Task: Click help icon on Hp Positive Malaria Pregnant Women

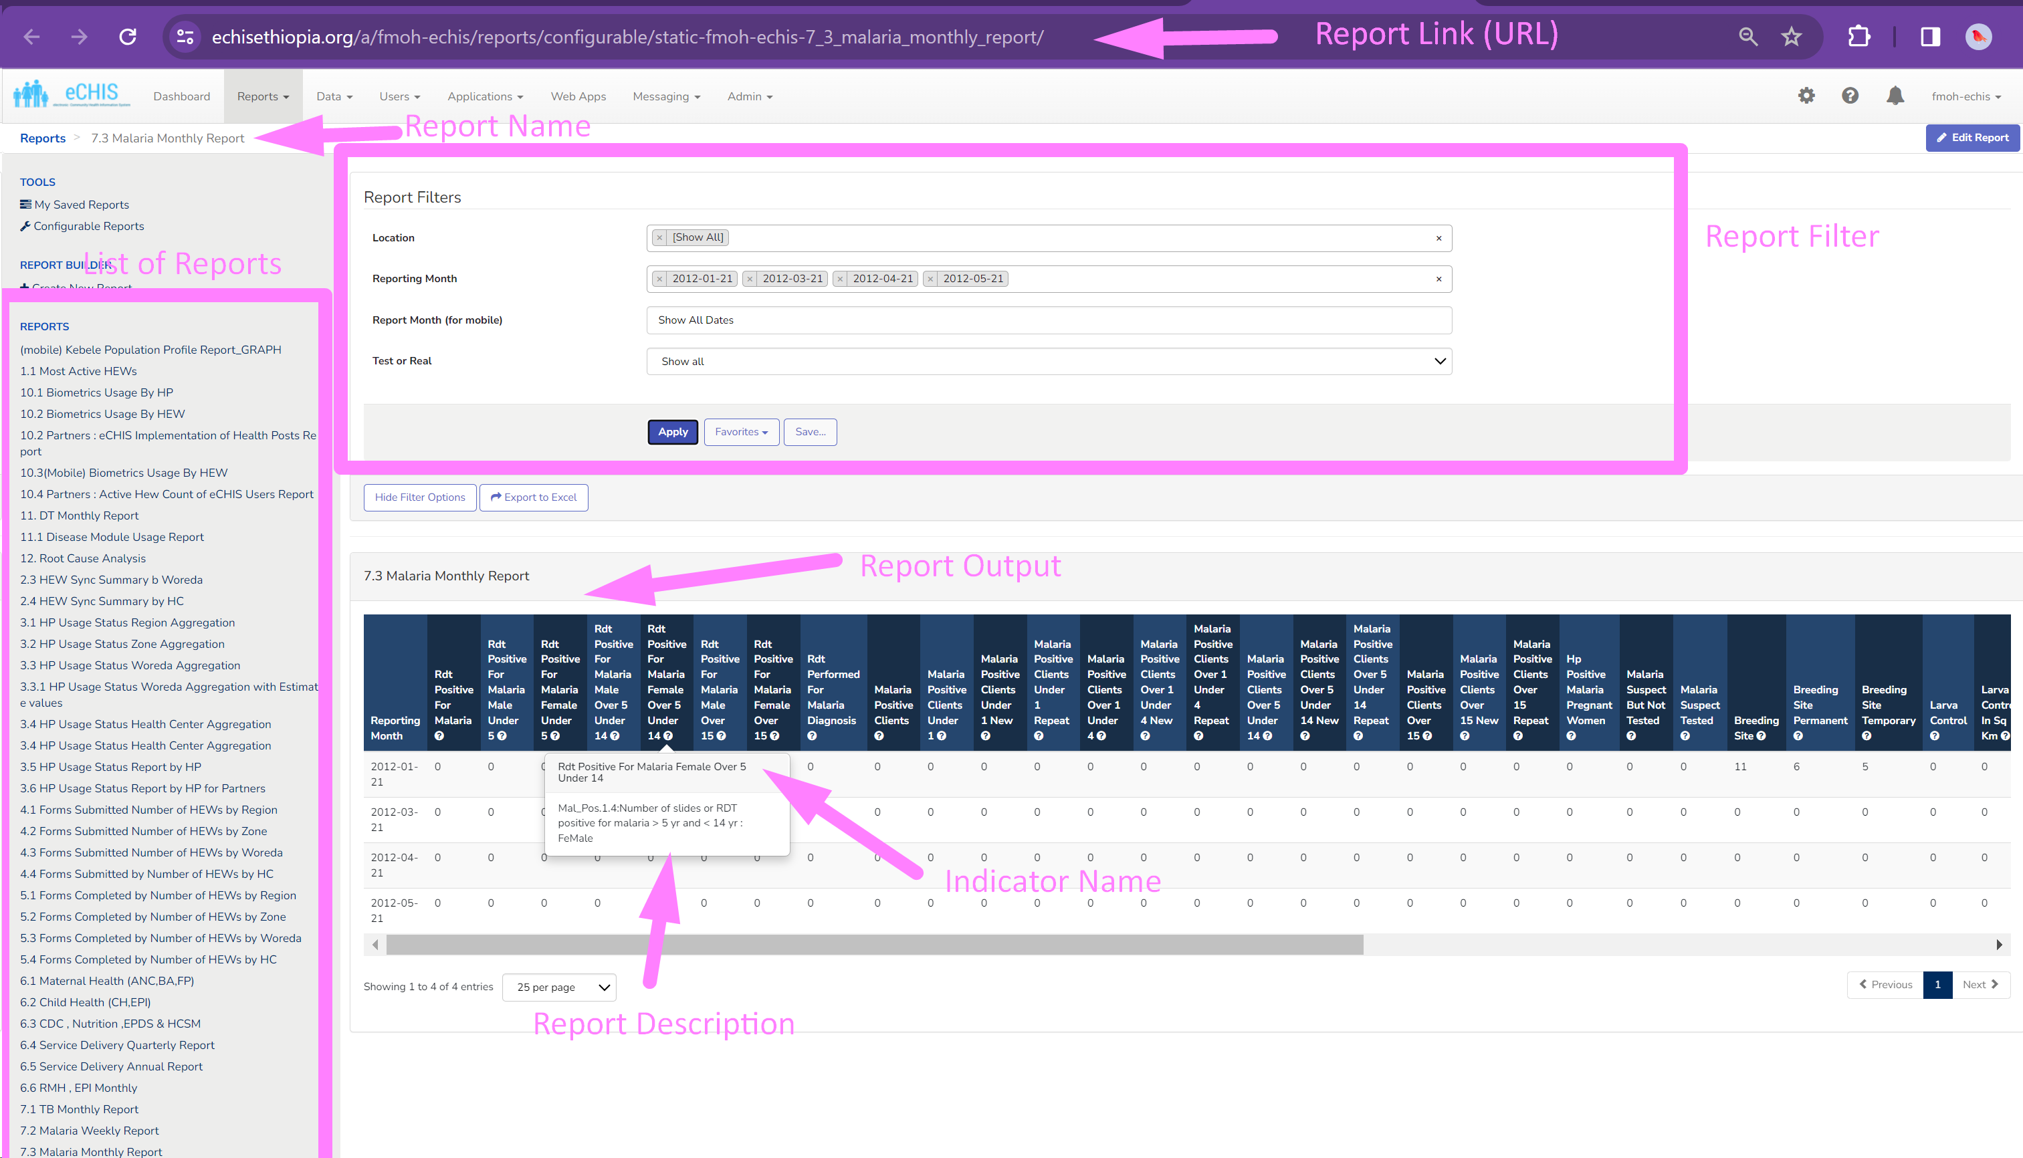Action: (1571, 735)
